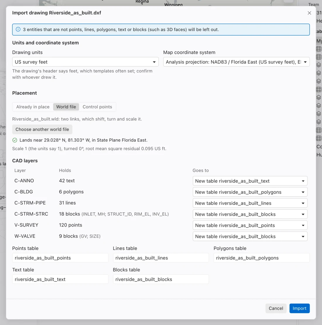
Task: Open the Goes to dropdown for C-STRM-STRC
Action: [250, 214]
